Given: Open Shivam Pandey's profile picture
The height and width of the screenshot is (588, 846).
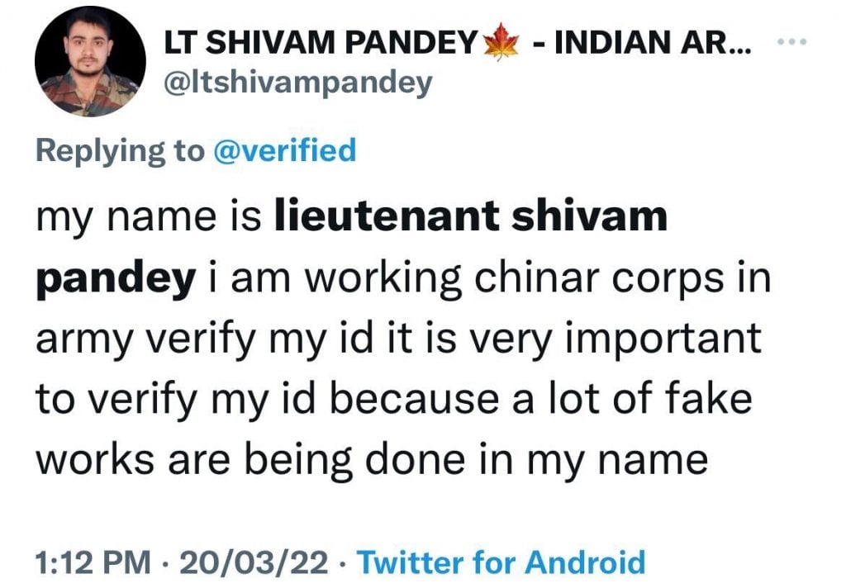Looking at the screenshot, I should (90, 62).
